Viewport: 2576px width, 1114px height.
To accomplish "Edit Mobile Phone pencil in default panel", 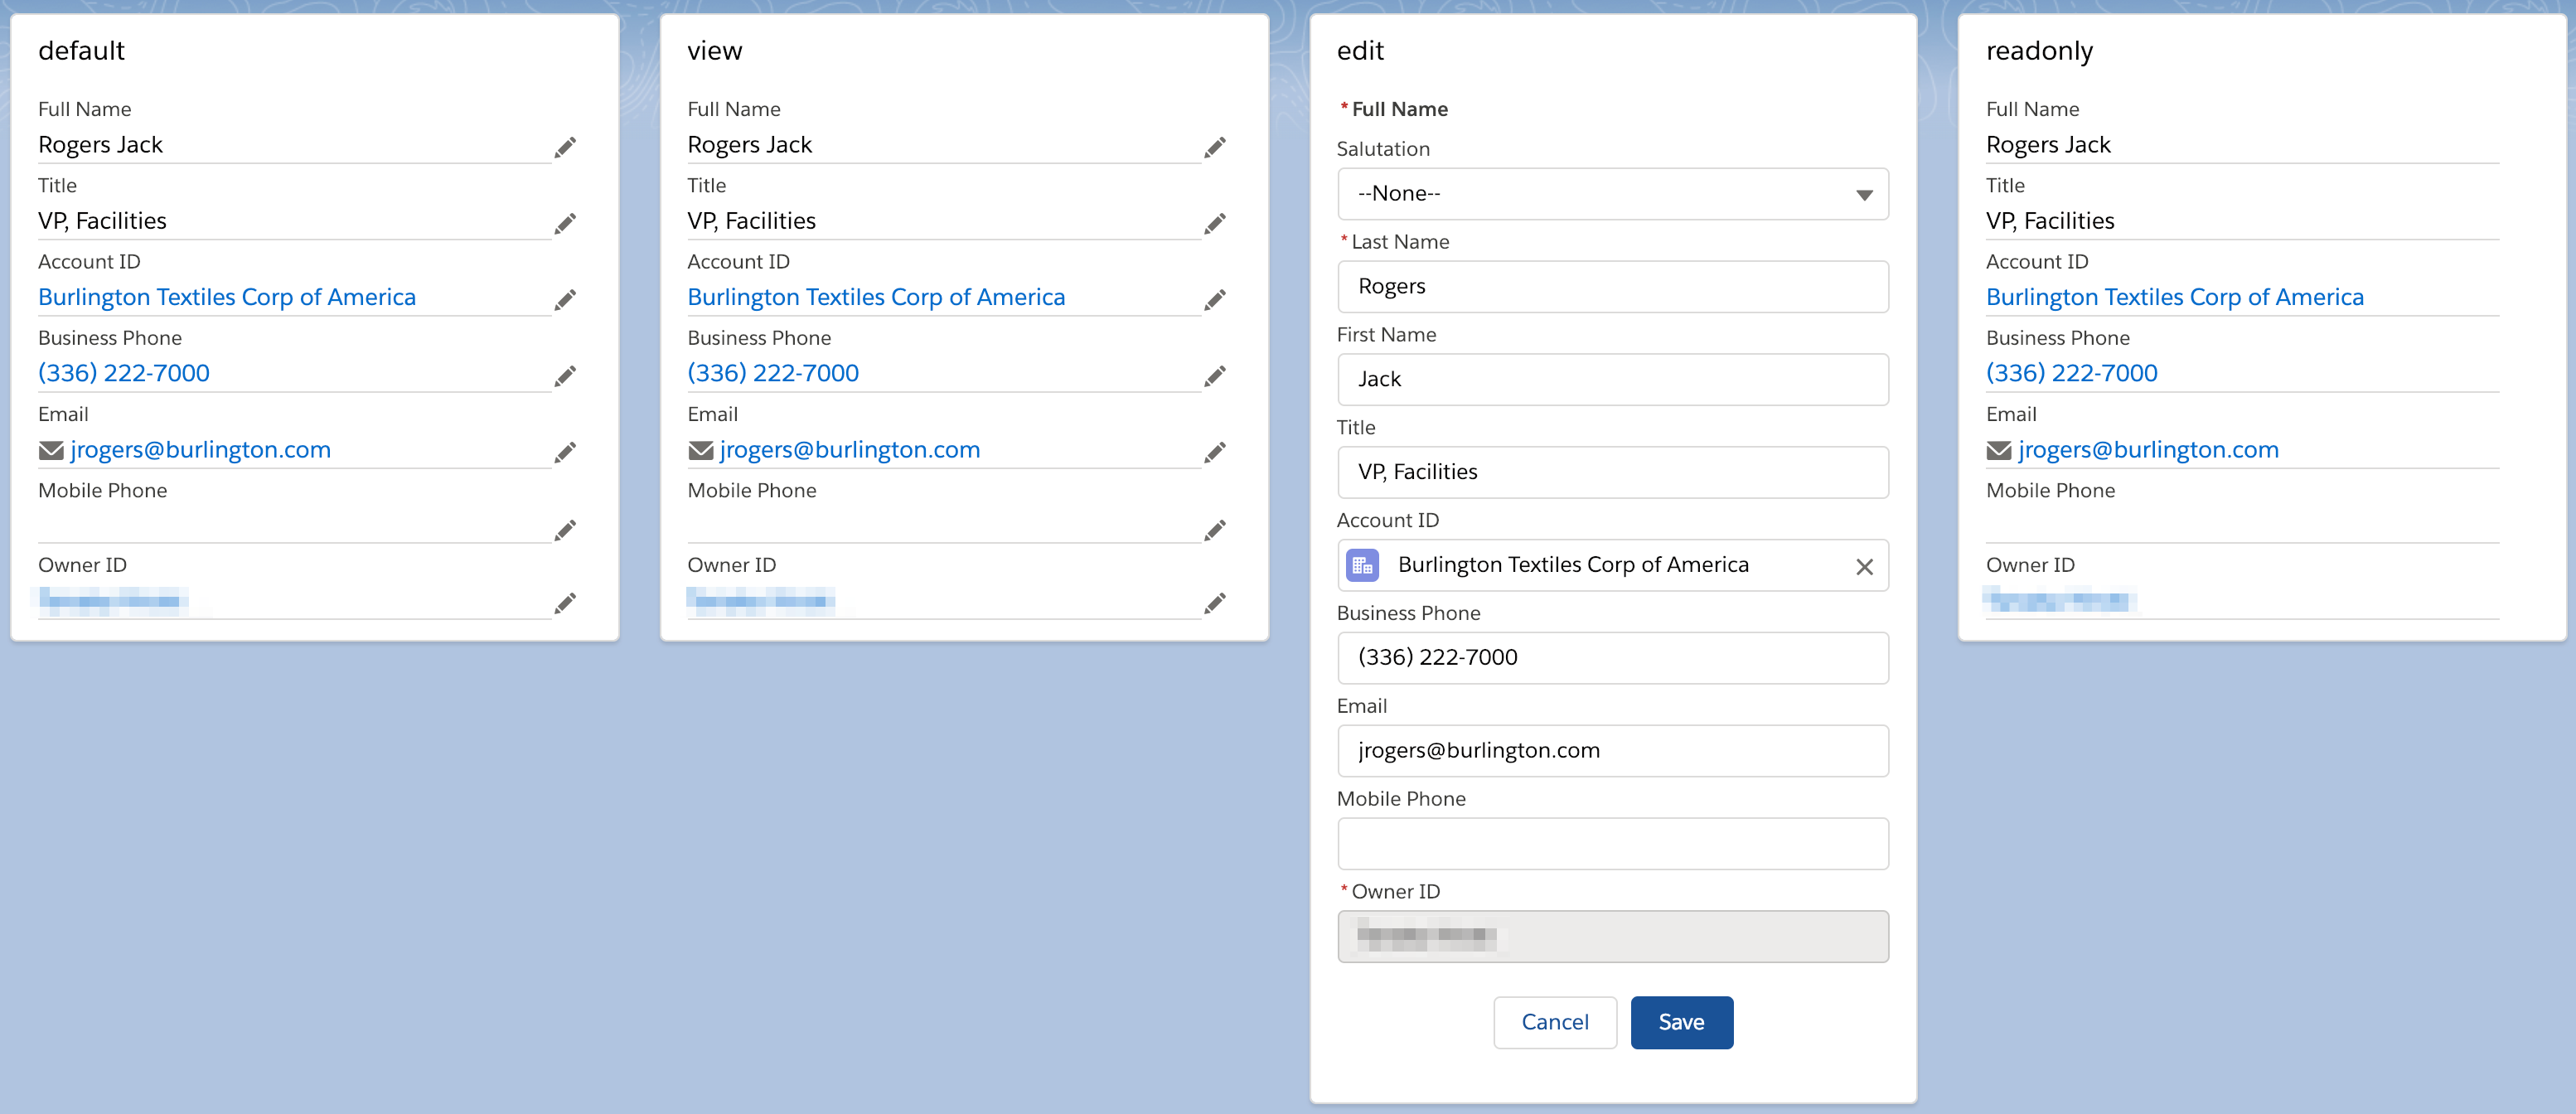I will [565, 529].
